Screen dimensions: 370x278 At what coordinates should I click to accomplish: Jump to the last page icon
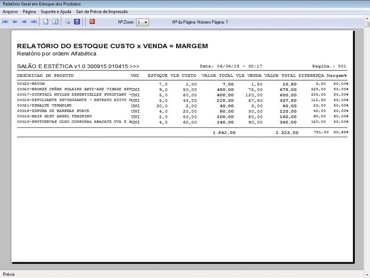point(33,22)
